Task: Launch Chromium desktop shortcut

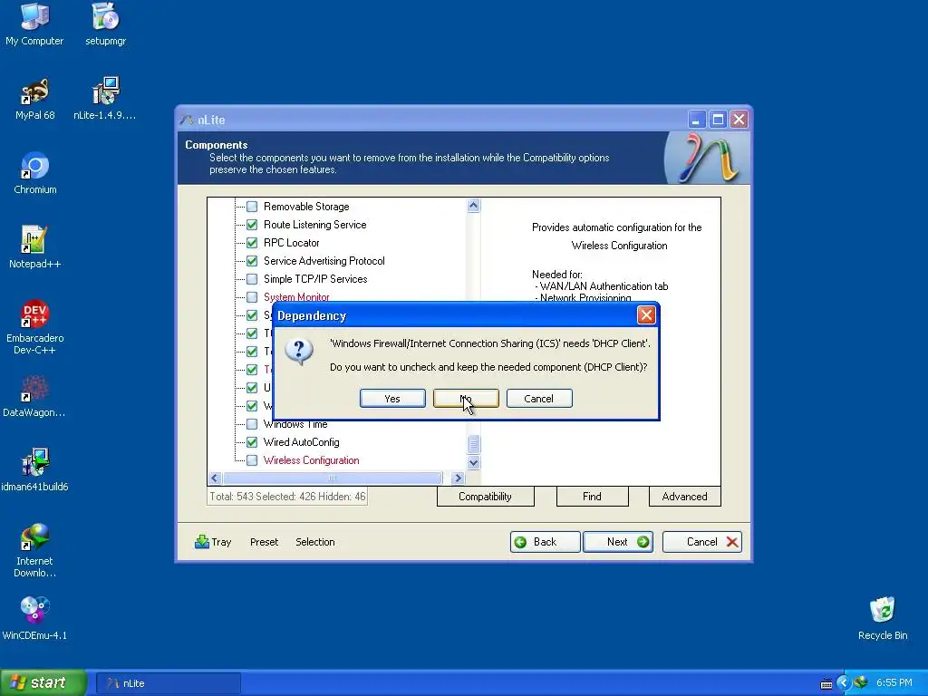Action: click(x=35, y=173)
